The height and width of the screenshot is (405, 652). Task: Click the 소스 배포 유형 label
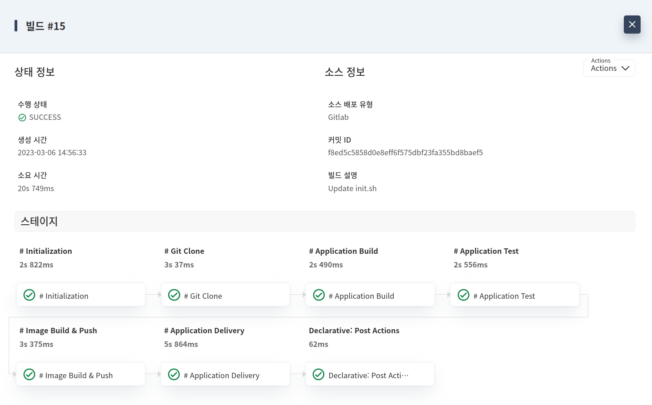[x=351, y=104]
